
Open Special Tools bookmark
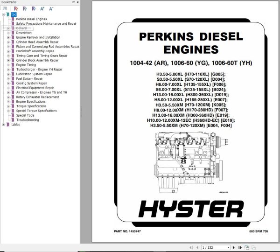click(x=25, y=115)
